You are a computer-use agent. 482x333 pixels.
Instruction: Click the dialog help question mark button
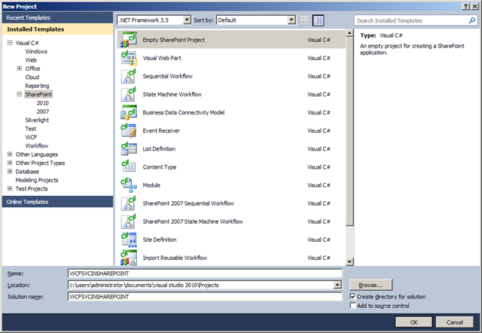click(466, 7)
